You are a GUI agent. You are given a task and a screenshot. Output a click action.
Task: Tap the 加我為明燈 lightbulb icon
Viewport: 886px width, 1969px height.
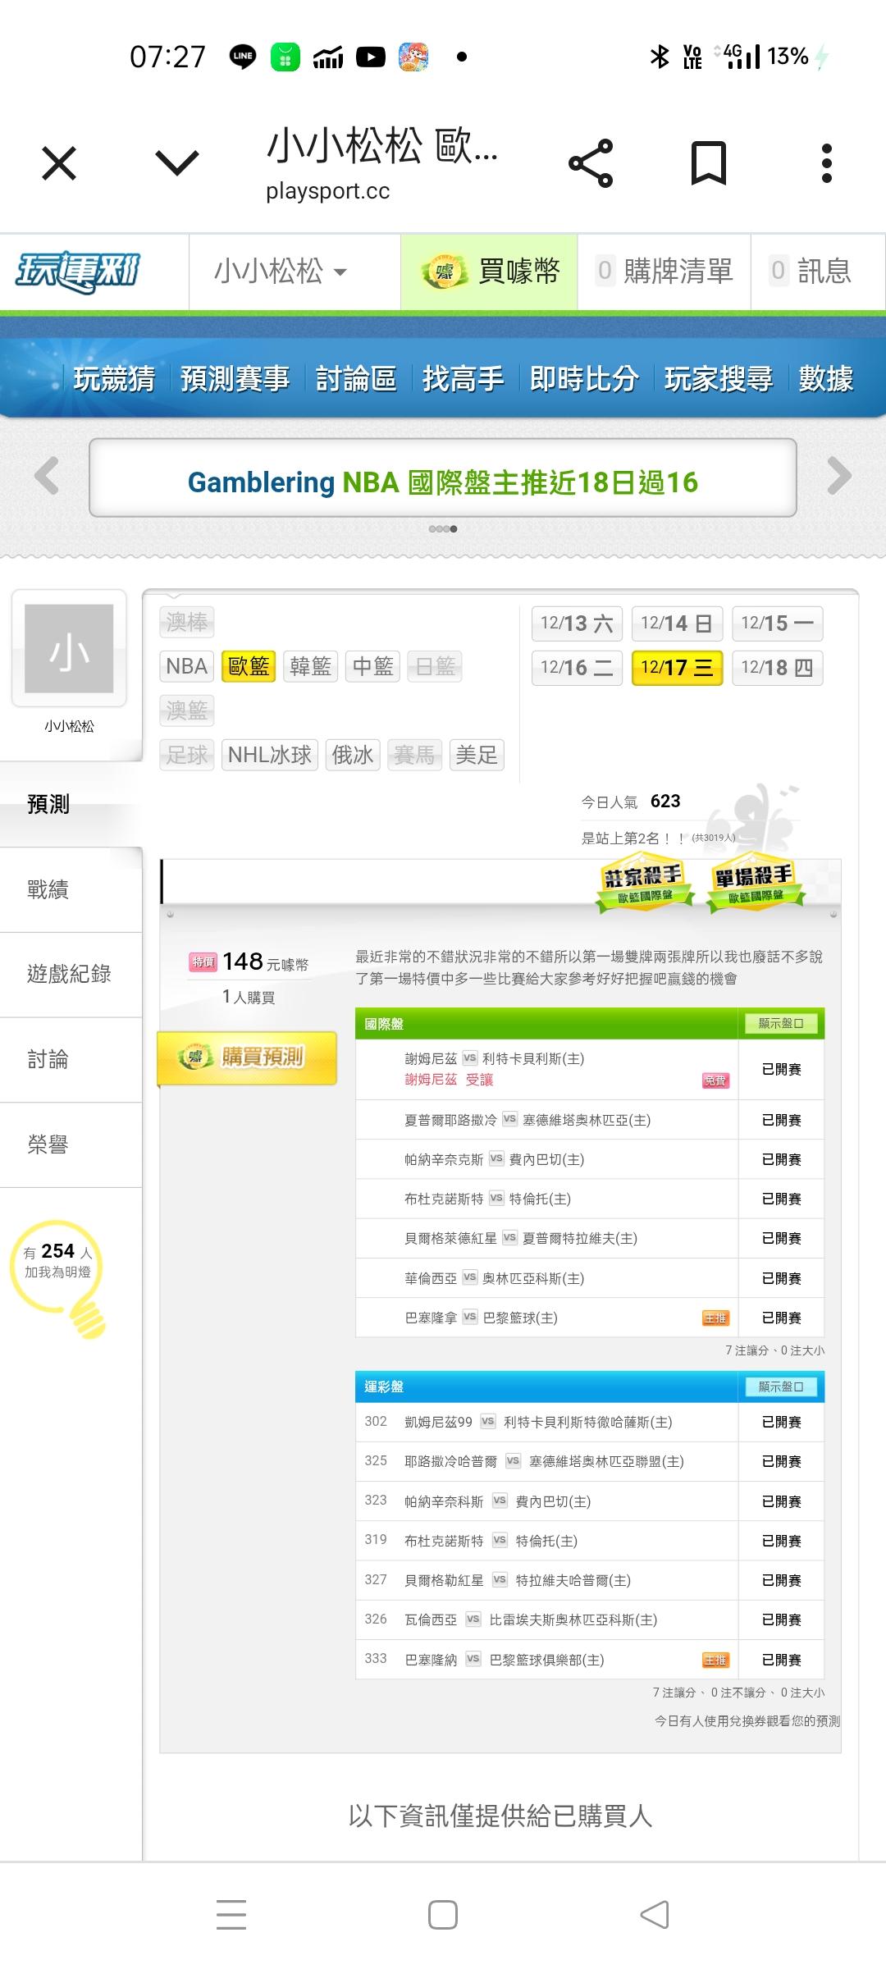click(59, 1278)
